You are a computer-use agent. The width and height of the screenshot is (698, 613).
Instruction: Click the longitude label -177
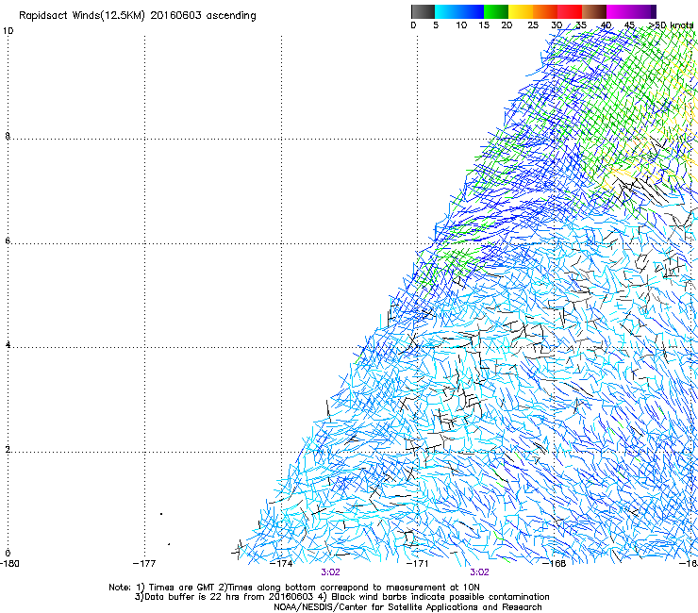(144, 564)
